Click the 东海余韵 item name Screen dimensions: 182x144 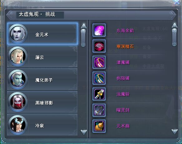(125, 31)
